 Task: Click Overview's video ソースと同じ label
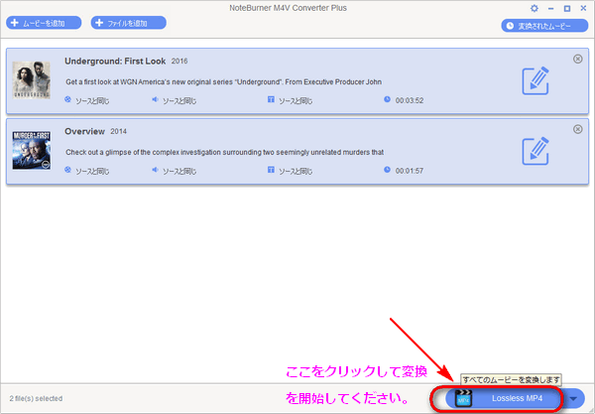coord(92,171)
